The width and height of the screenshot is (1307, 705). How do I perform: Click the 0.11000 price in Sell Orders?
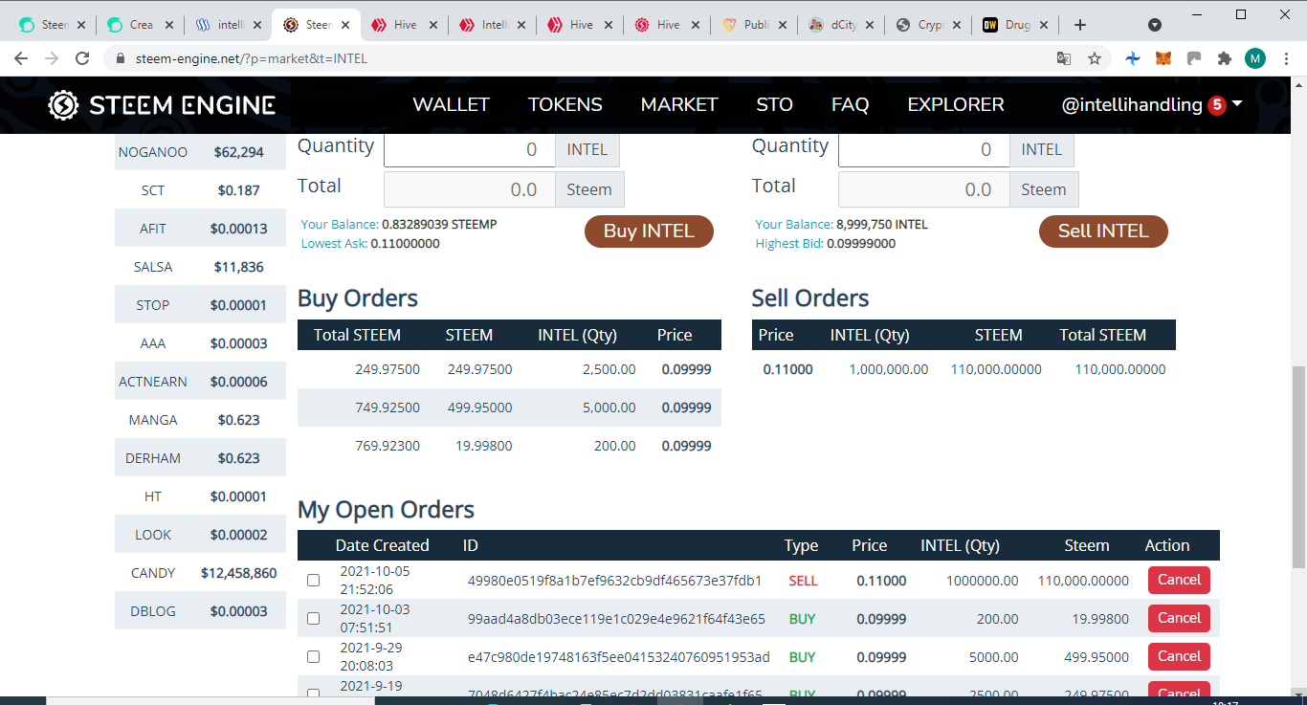pyautogui.click(x=787, y=369)
